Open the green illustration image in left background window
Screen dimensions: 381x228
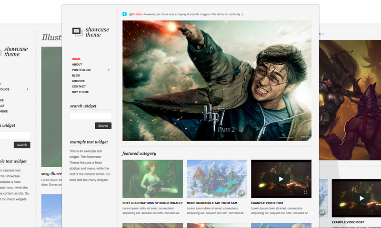51,107
